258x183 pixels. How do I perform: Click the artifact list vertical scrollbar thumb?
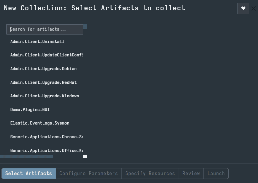click(x=85, y=26)
